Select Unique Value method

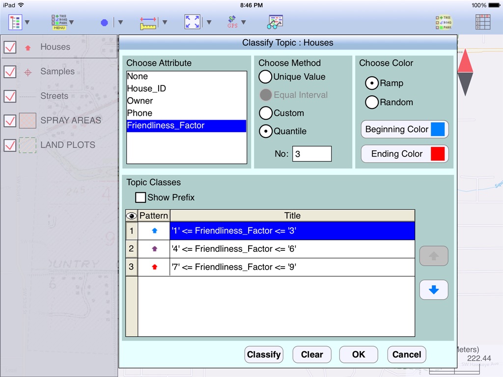coord(265,77)
